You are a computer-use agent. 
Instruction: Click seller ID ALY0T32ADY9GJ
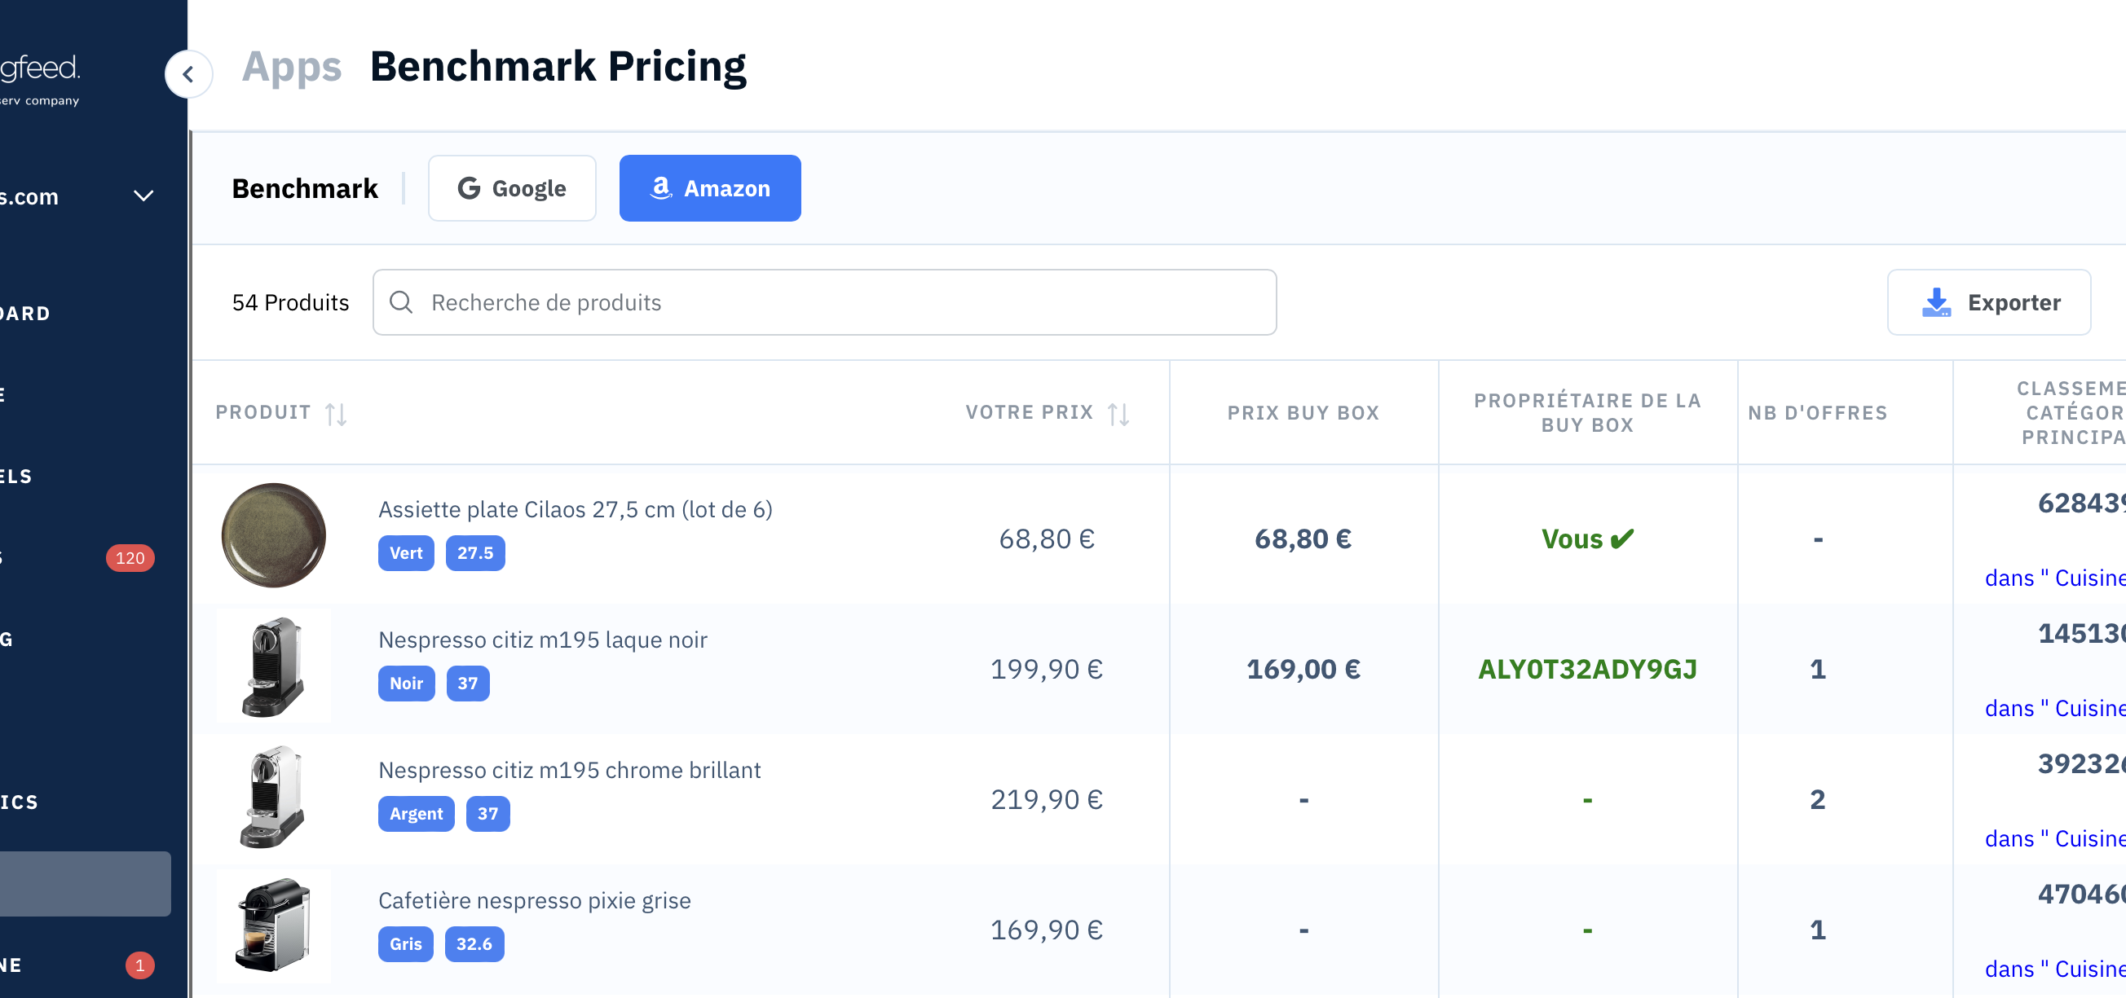pos(1587,669)
